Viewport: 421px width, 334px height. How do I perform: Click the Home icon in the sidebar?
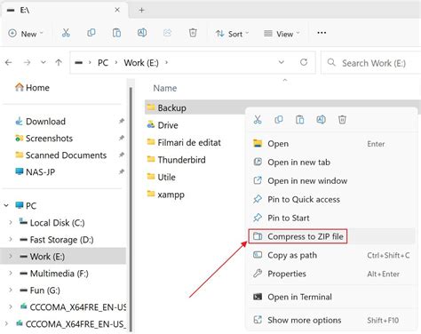(20, 87)
